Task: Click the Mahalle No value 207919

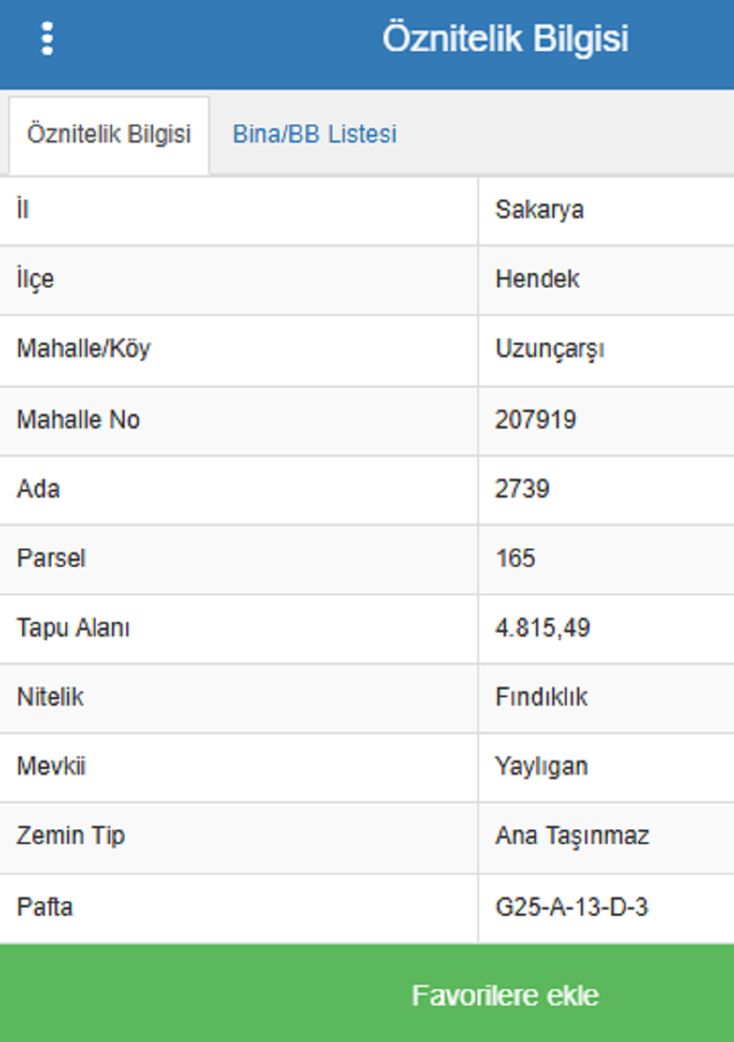Action: tap(535, 420)
